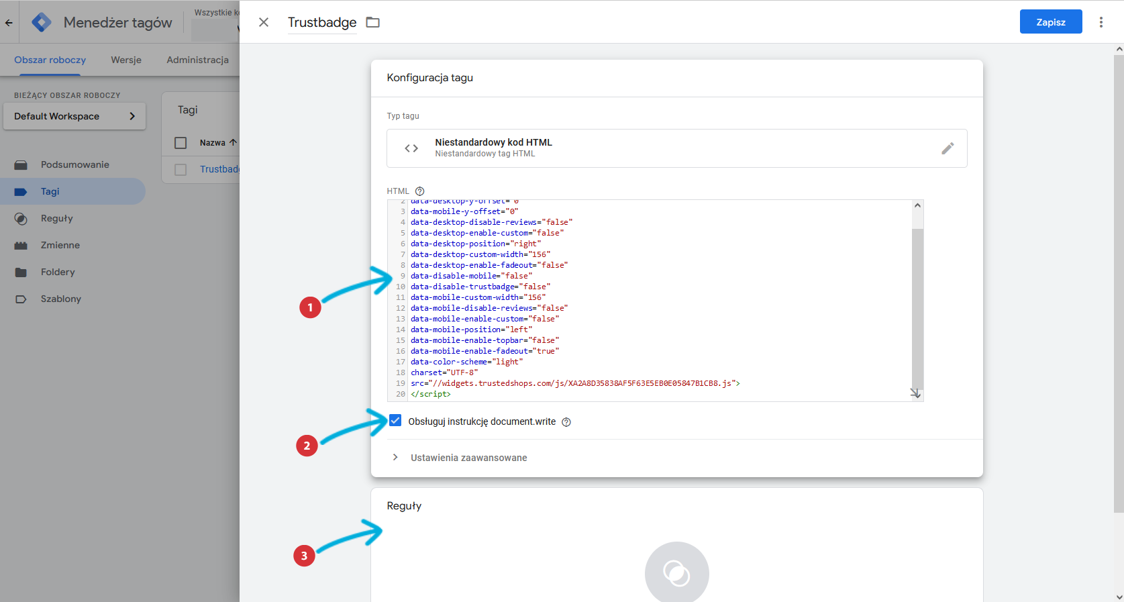
Task: Click the Szablony label outline icon
Action: [x=21, y=299]
